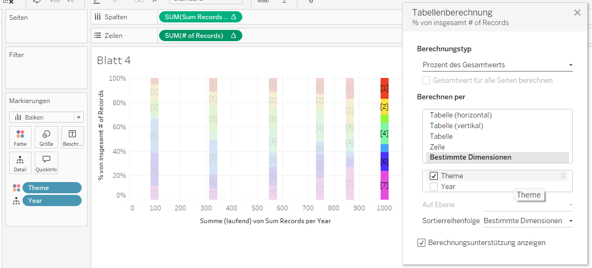Open the Berechnungstyp dropdown
Image resolution: width=592 pixels, height=268 pixels.
tap(497, 65)
